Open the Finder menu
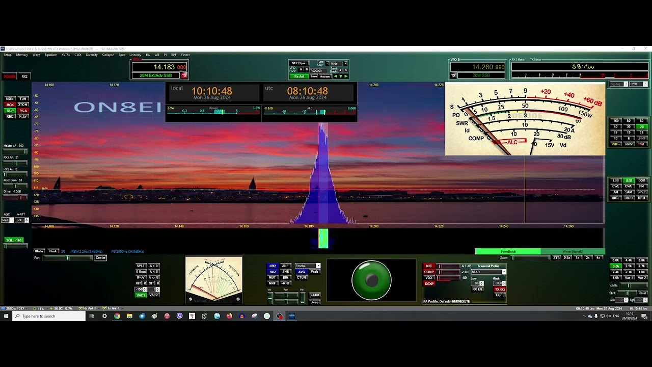Image resolution: width=652 pixels, height=367 pixels. pyautogui.click(x=185, y=55)
